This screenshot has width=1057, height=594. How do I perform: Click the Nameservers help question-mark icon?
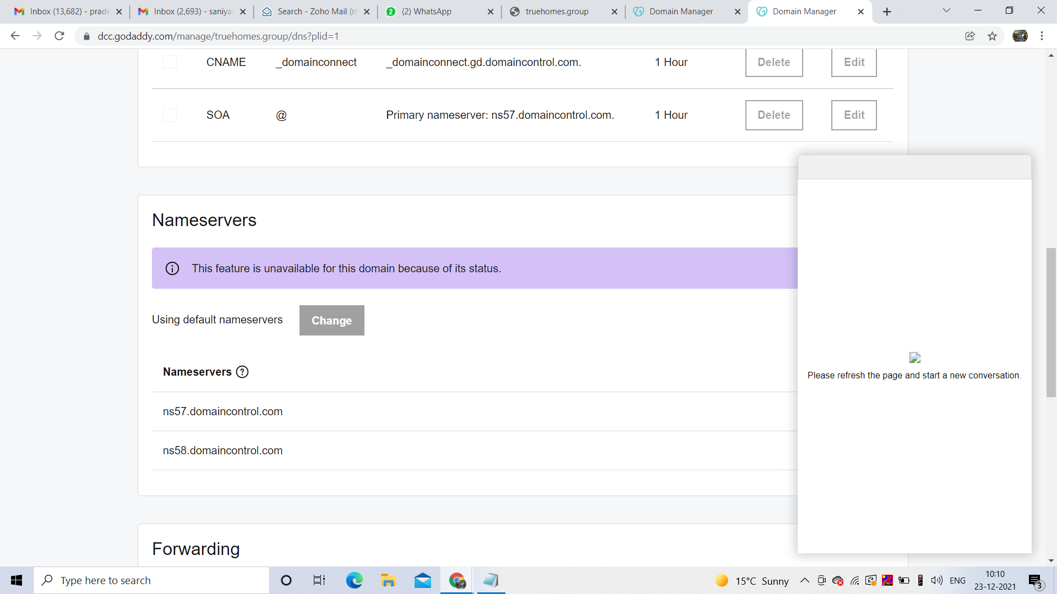pos(242,372)
